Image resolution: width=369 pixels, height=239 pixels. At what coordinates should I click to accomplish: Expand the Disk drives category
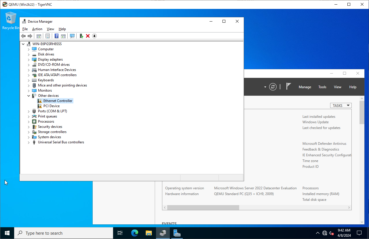[28, 54]
